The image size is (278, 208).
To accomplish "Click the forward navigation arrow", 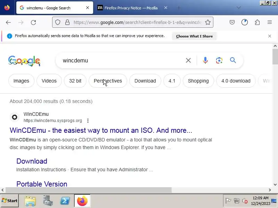I will click(21, 23).
